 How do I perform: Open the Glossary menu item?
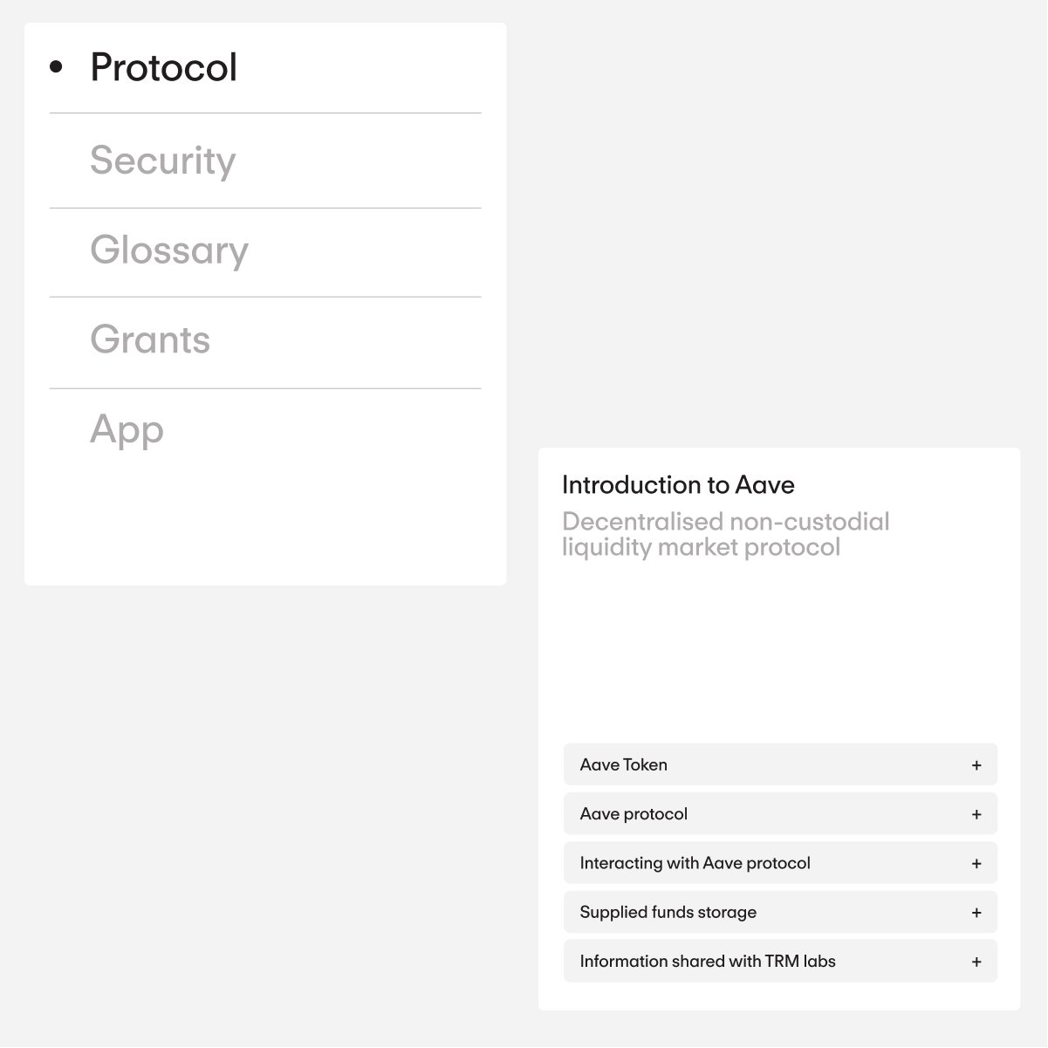pyautogui.click(x=169, y=250)
